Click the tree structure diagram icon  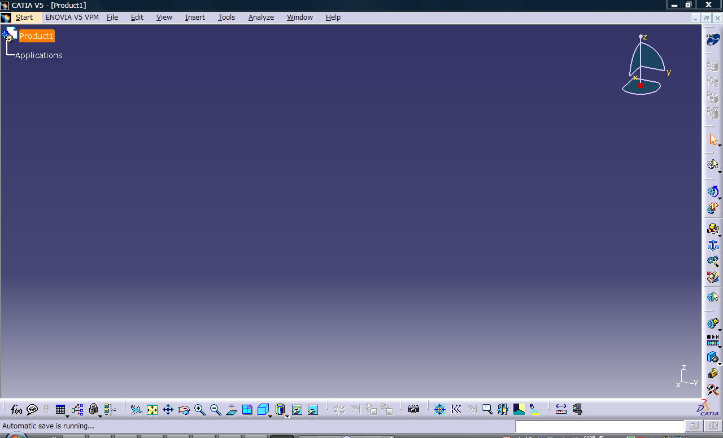pos(77,410)
